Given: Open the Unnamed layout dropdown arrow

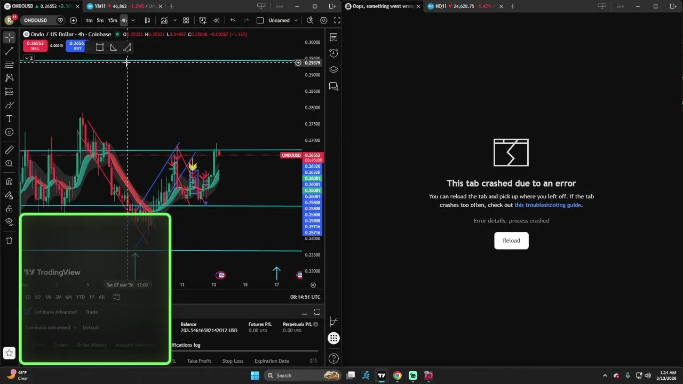Looking at the screenshot, I should pos(296,20).
